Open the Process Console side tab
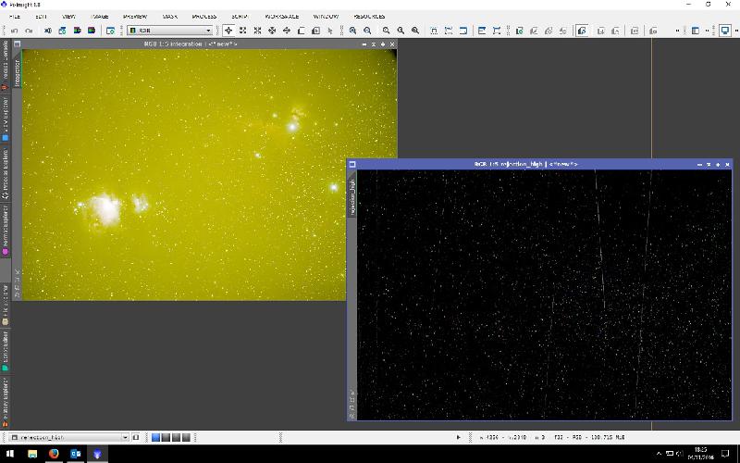Image resolution: width=740 pixels, height=463 pixels. 6,65
